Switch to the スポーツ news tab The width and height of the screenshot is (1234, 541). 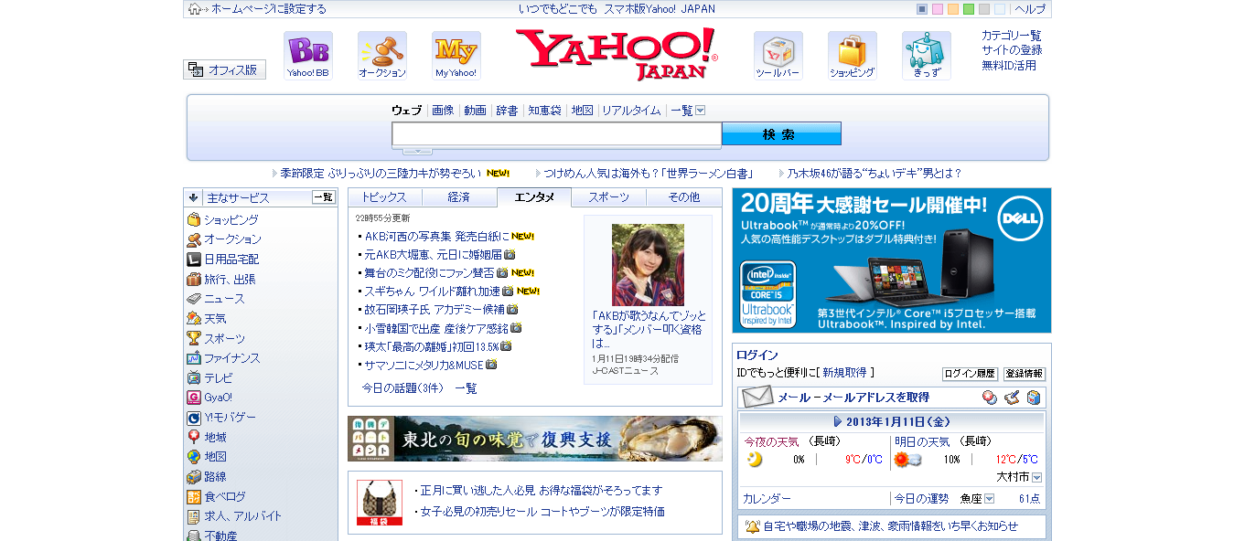click(608, 197)
